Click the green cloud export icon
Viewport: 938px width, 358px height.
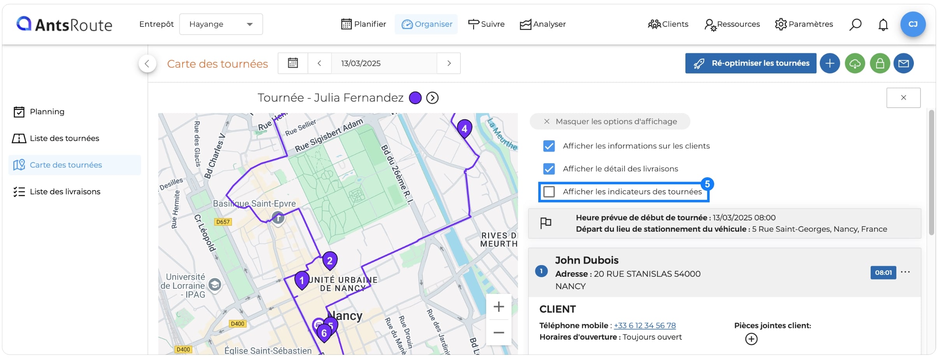click(855, 63)
